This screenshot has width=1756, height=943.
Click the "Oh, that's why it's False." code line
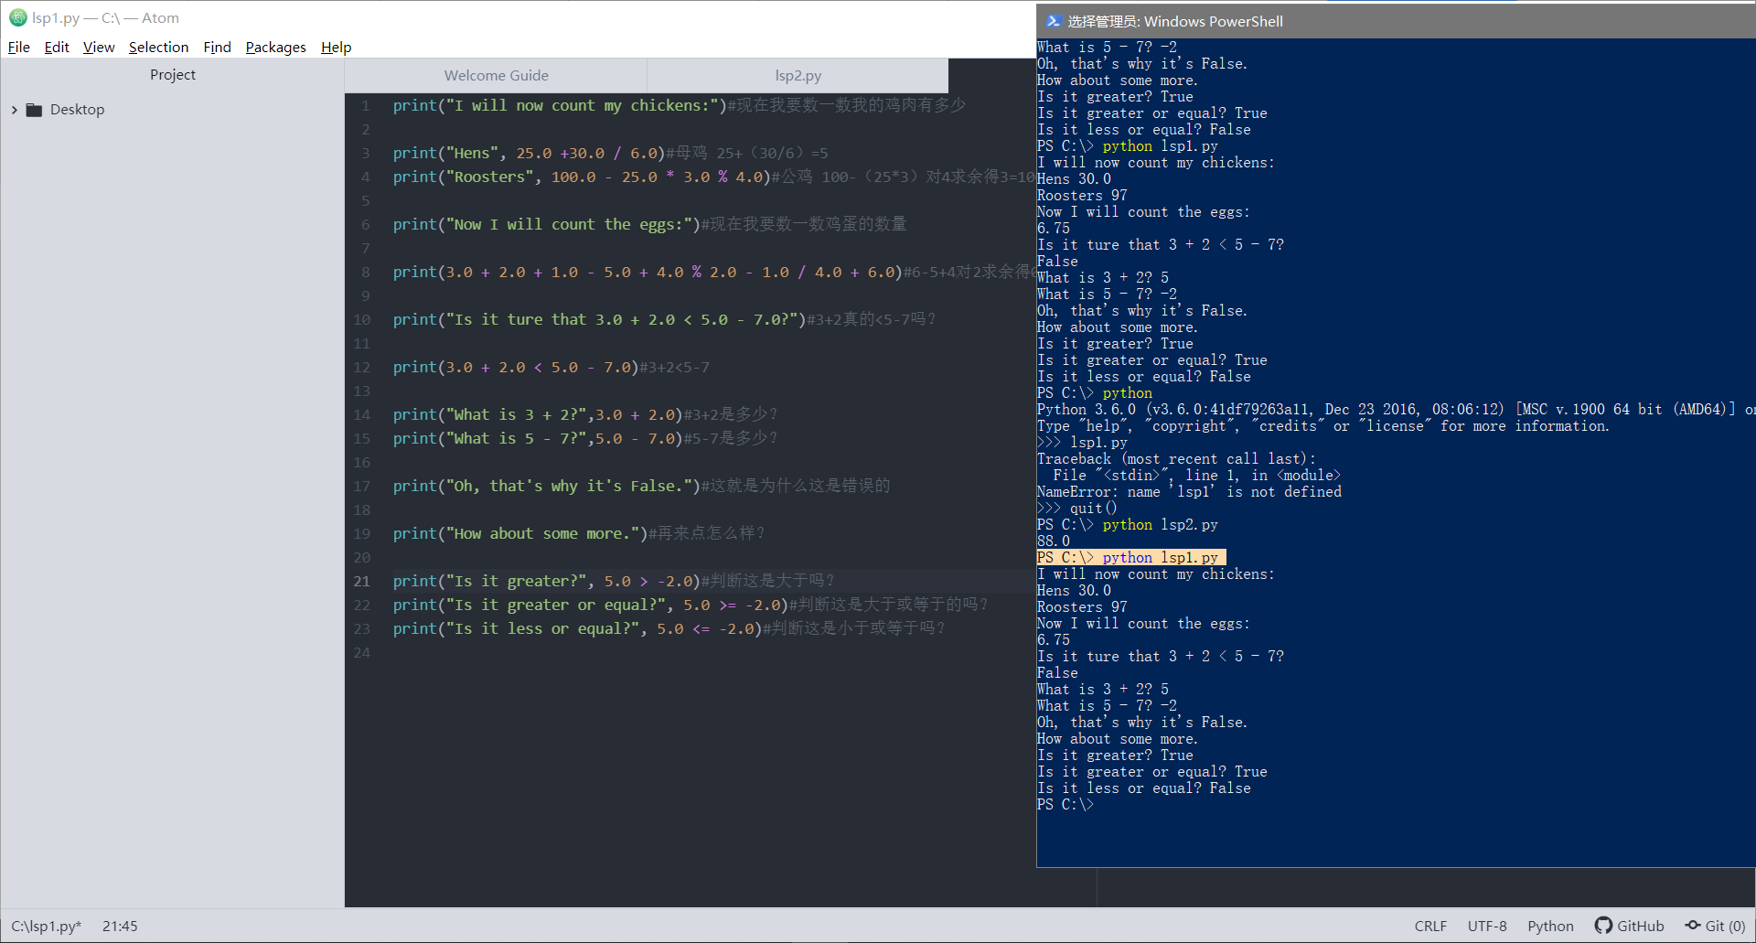click(x=547, y=486)
